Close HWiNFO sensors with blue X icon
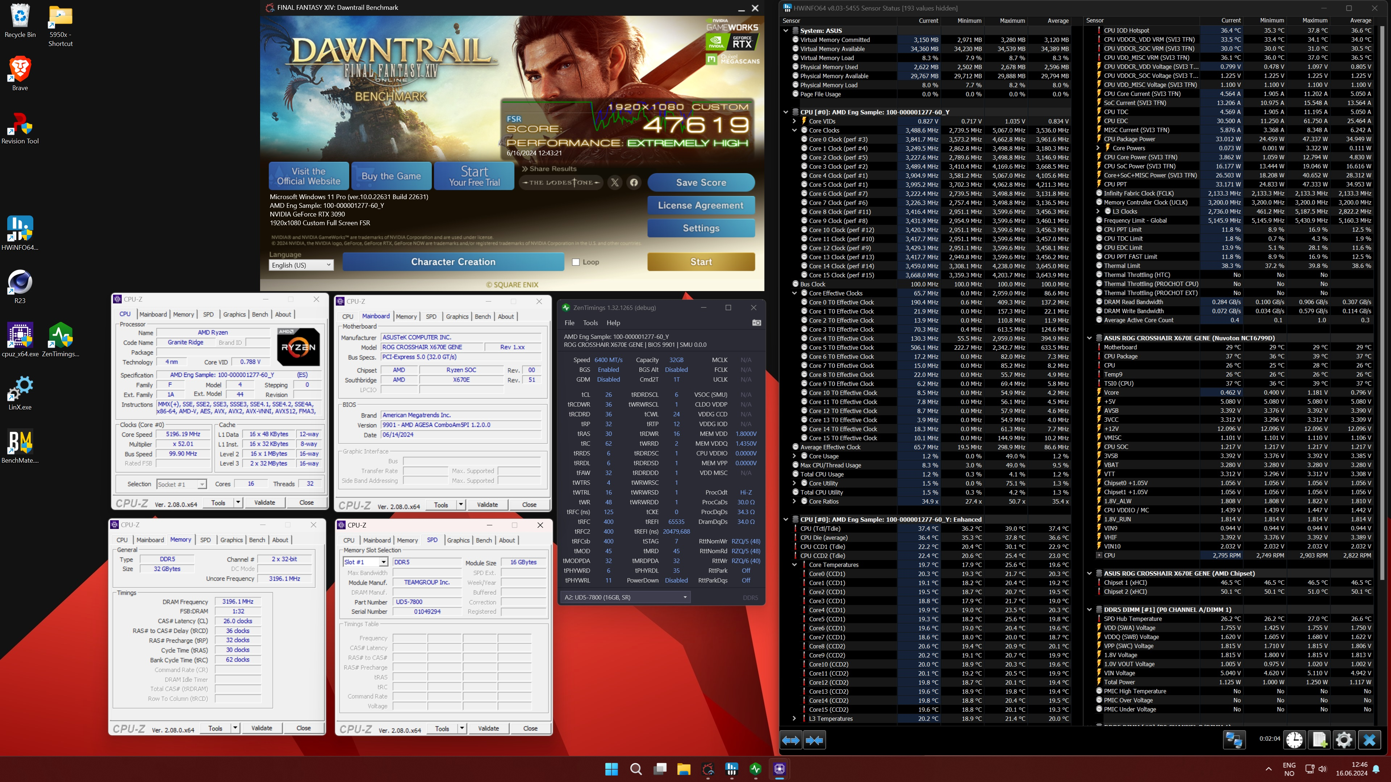This screenshot has height=782, width=1391. pyautogui.click(x=1369, y=739)
